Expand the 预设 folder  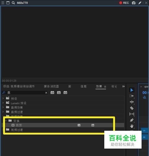(x=3, y=98)
